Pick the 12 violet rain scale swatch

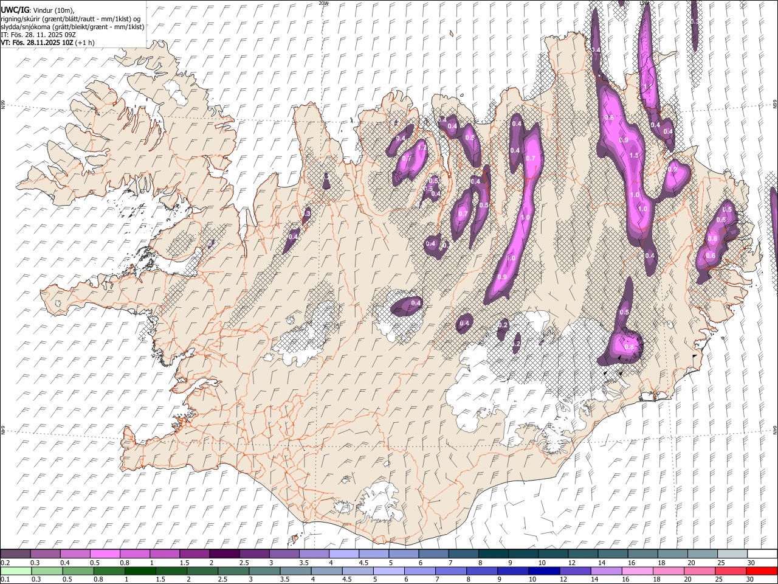click(575, 571)
